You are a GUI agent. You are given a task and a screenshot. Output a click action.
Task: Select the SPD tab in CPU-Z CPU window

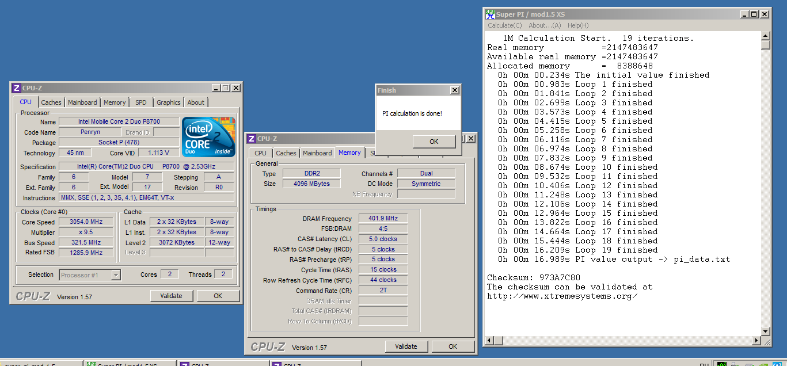(141, 102)
